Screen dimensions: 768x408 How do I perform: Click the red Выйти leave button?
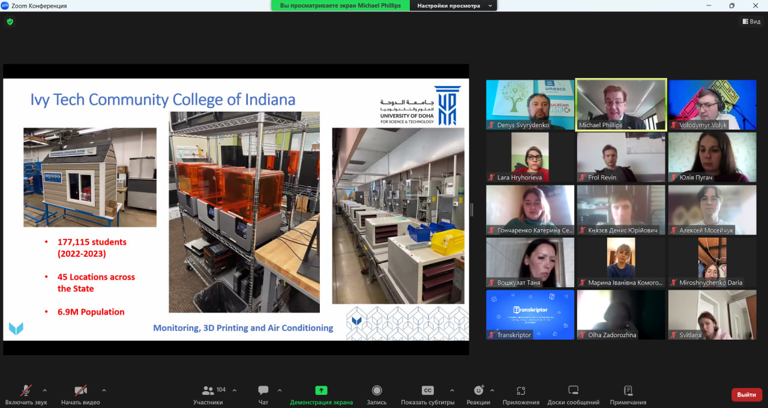click(x=746, y=395)
